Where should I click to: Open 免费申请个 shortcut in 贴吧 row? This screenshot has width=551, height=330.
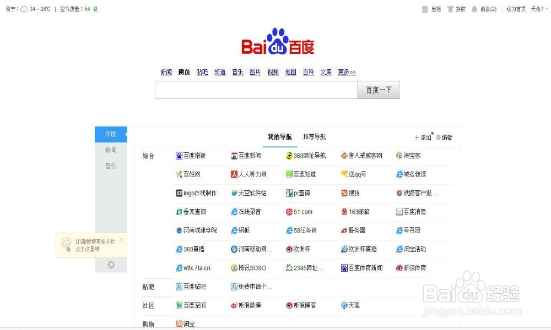point(251,287)
